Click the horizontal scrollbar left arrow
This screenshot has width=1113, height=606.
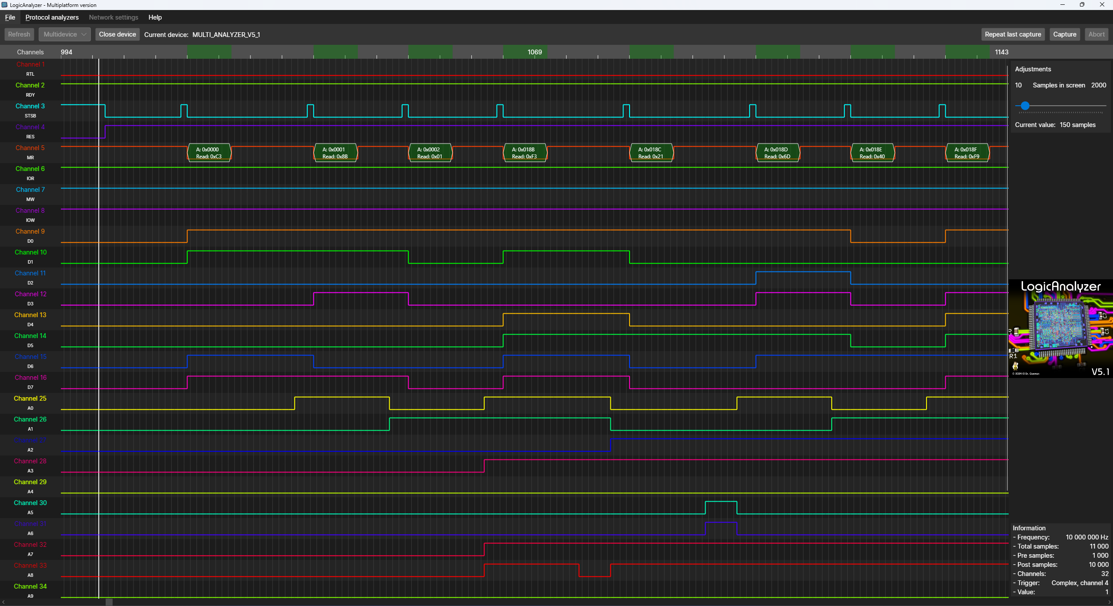3,602
